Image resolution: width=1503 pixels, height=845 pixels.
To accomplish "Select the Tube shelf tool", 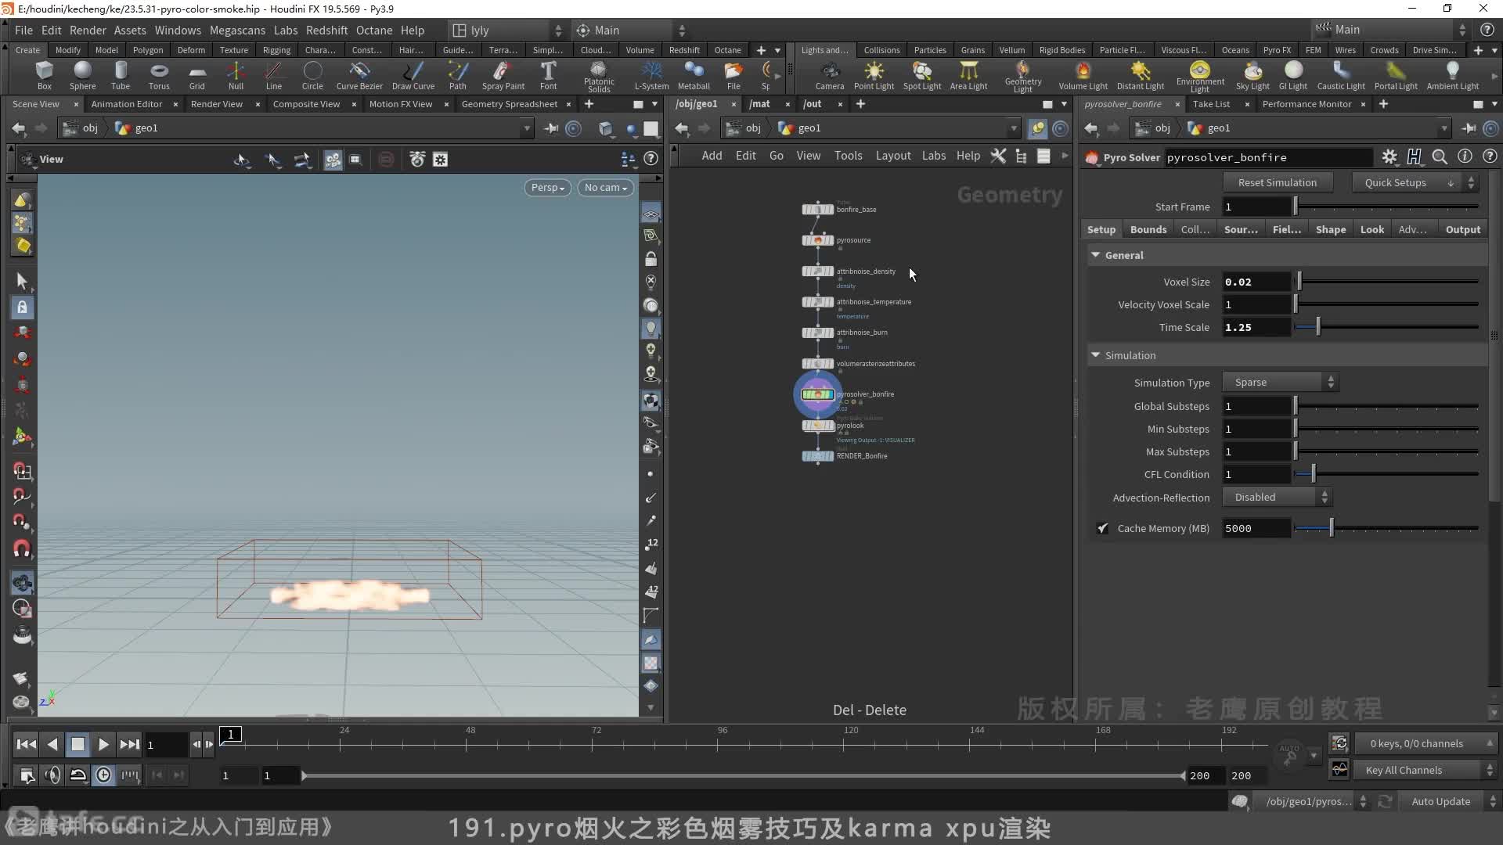I will (x=121, y=76).
